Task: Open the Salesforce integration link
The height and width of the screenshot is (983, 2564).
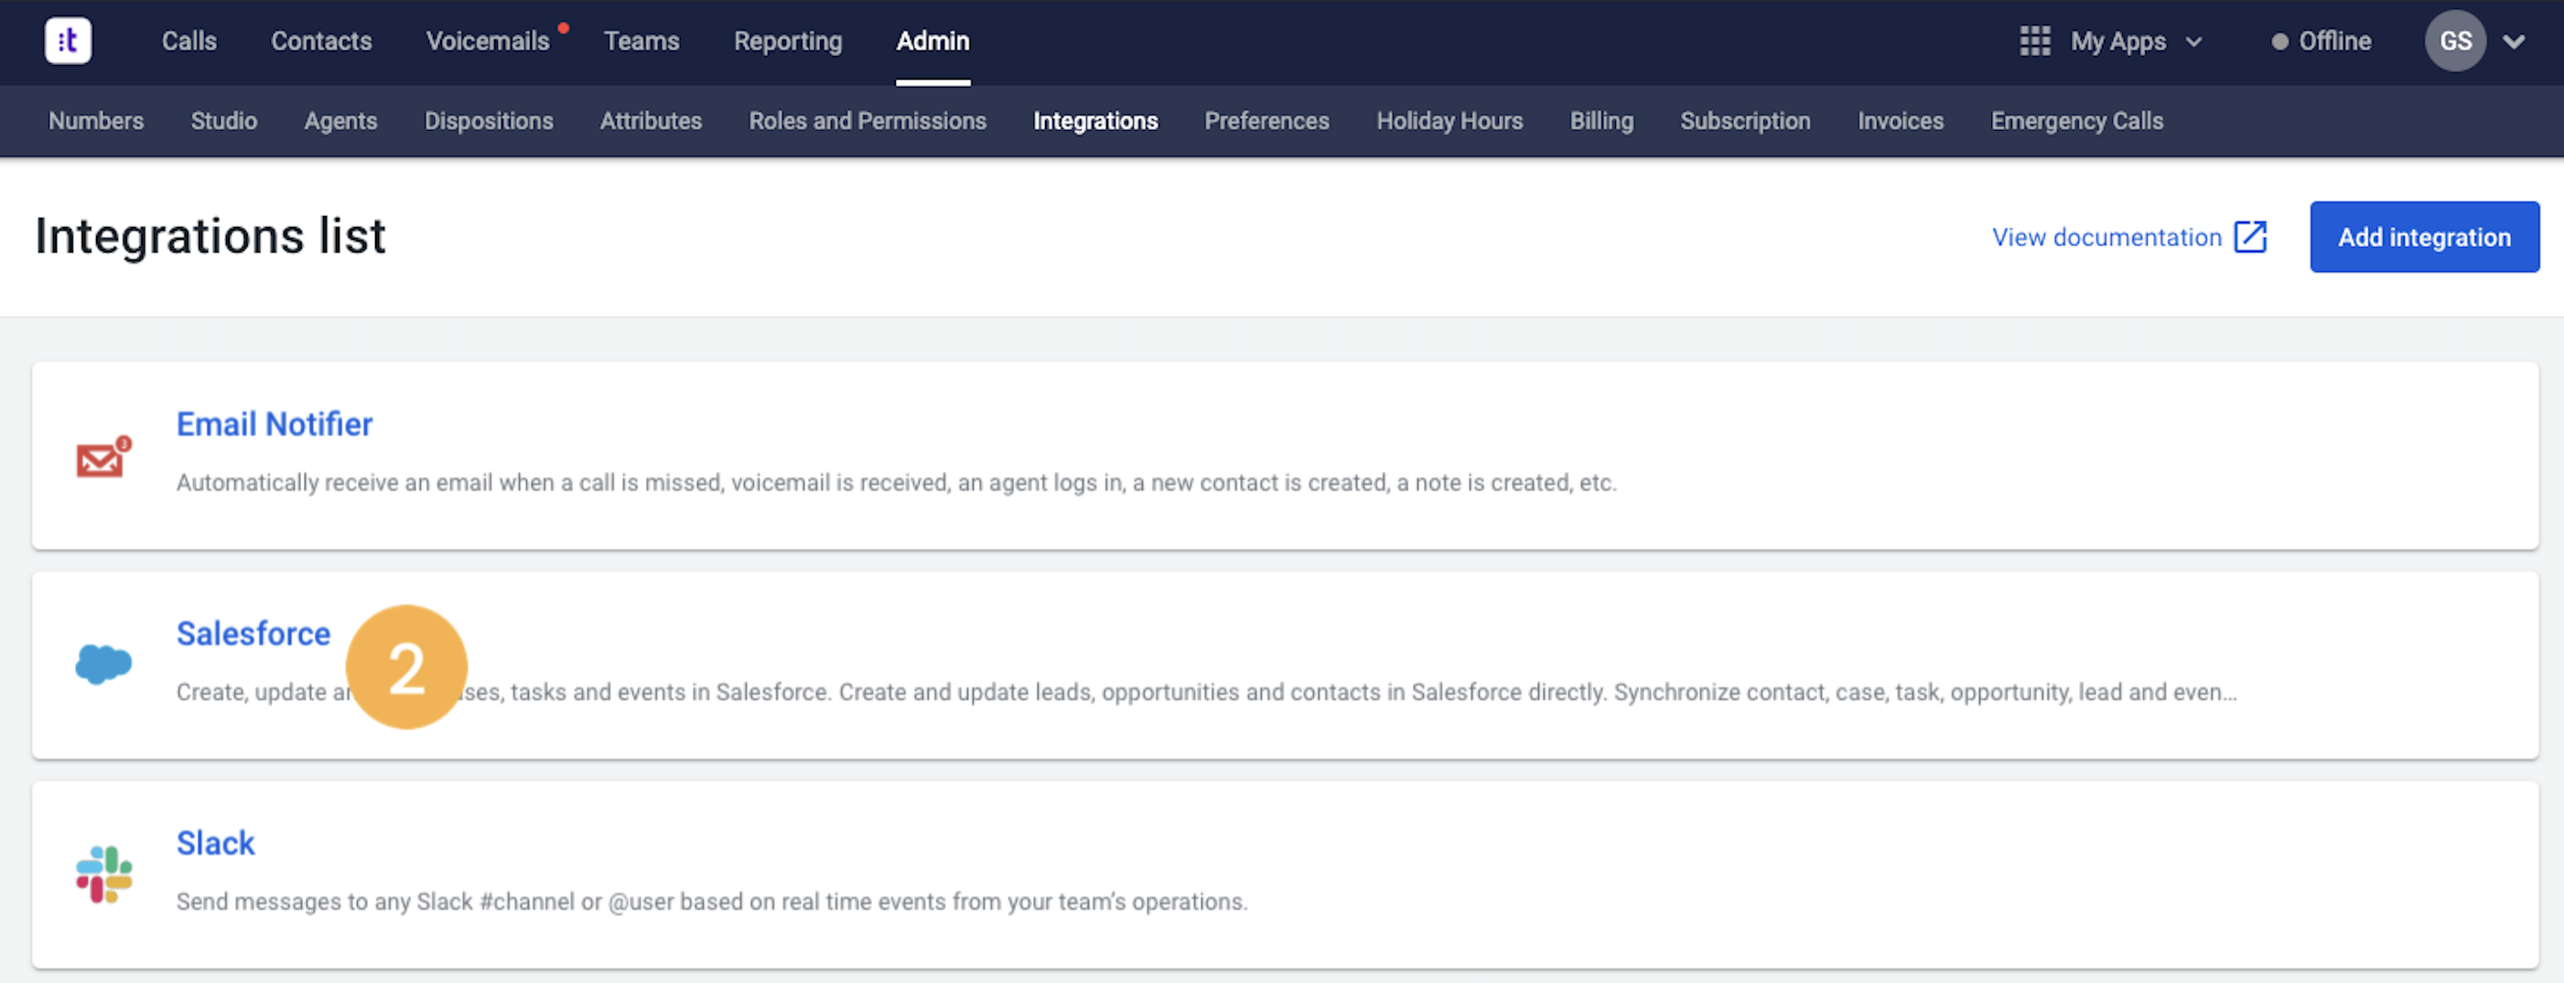Action: [x=253, y=633]
